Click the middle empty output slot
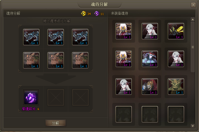 point(56,97)
